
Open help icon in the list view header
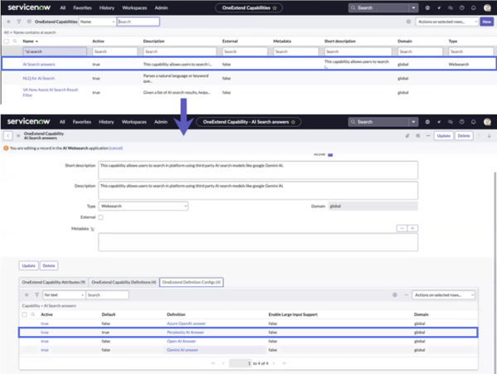point(462,7)
